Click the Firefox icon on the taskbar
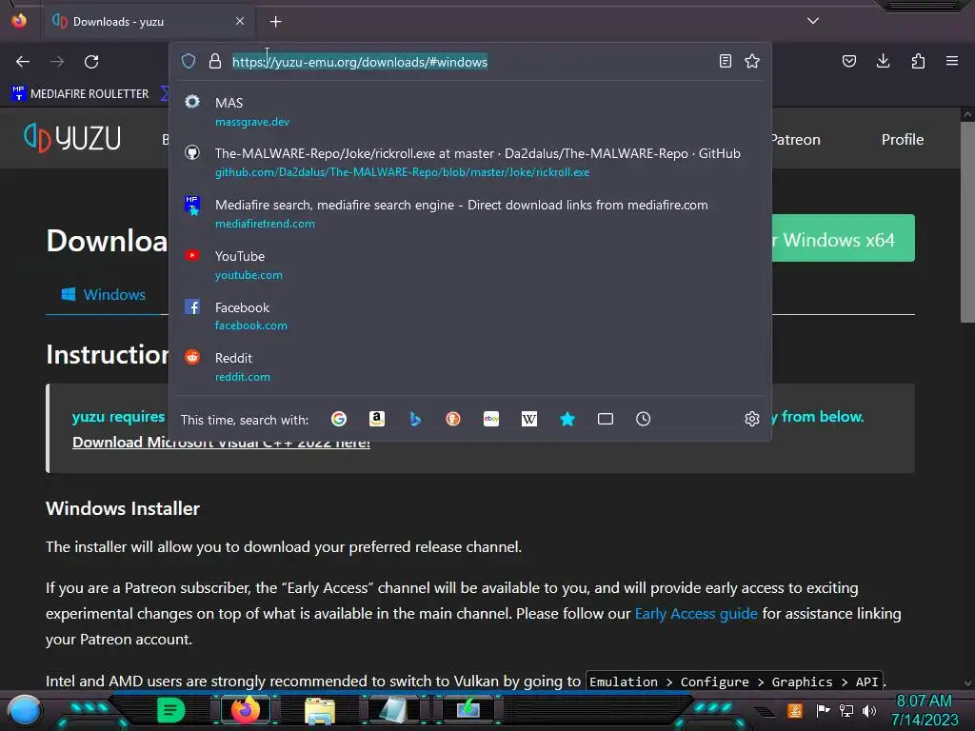 click(246, 710)
